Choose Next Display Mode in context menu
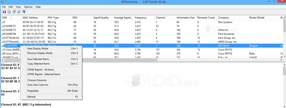The height and width of the screenshot is (108, 286). pos(51,48)
